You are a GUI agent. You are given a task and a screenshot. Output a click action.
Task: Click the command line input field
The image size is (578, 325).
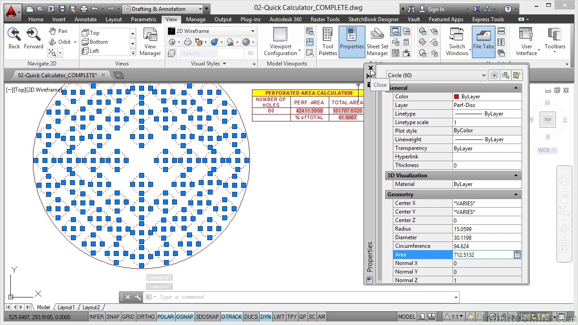306,297
